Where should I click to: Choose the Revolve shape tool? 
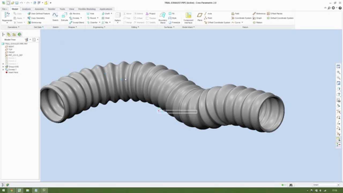point(74,14)
